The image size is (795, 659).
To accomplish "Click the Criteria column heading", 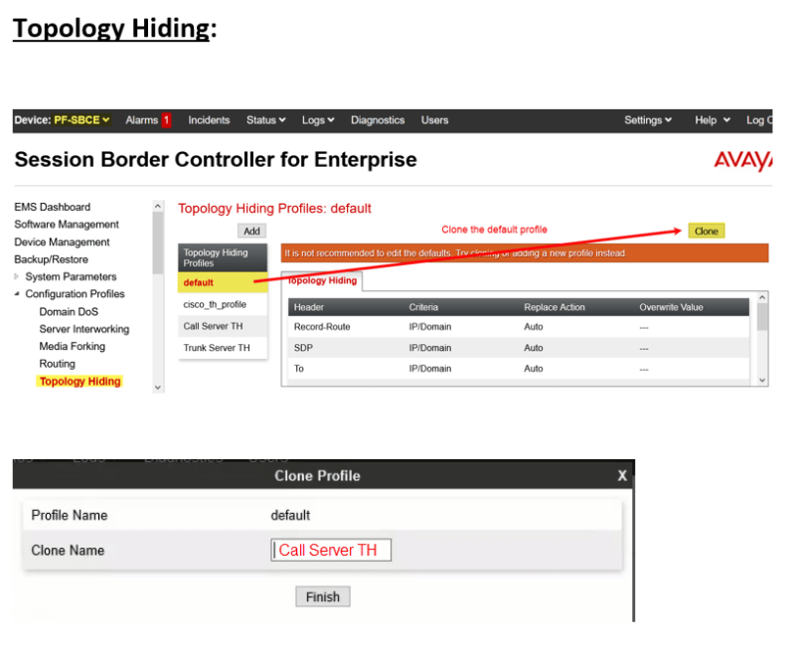I will coord(423,307).
